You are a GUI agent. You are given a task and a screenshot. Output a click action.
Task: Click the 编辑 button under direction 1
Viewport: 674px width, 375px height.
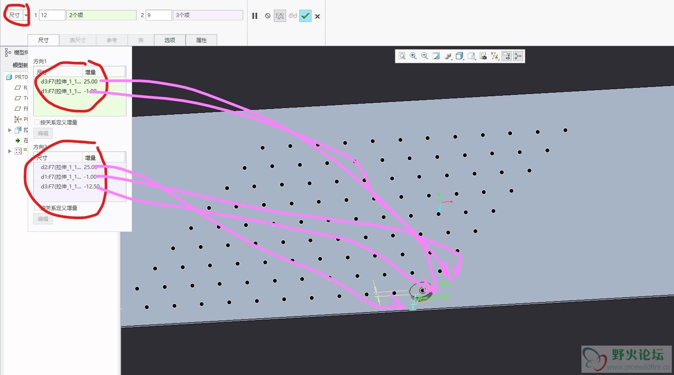click(x=43, y=133)
